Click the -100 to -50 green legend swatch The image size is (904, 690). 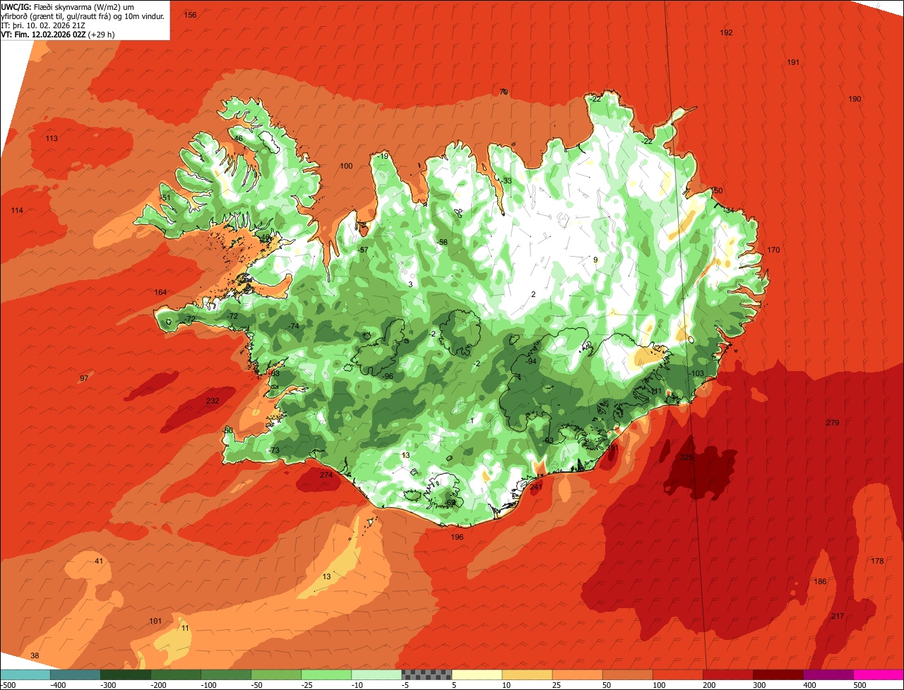(226, 674)
